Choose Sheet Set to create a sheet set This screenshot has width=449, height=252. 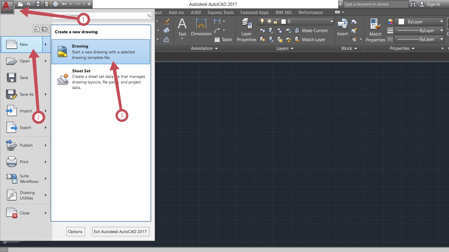[101, 79]
